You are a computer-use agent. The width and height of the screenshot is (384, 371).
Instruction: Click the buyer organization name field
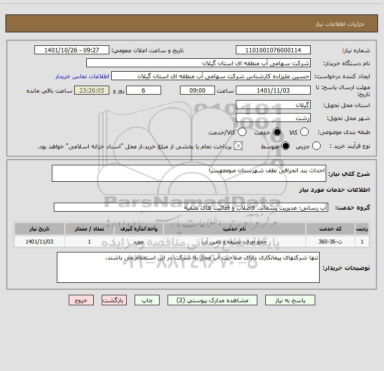point(198,63)
